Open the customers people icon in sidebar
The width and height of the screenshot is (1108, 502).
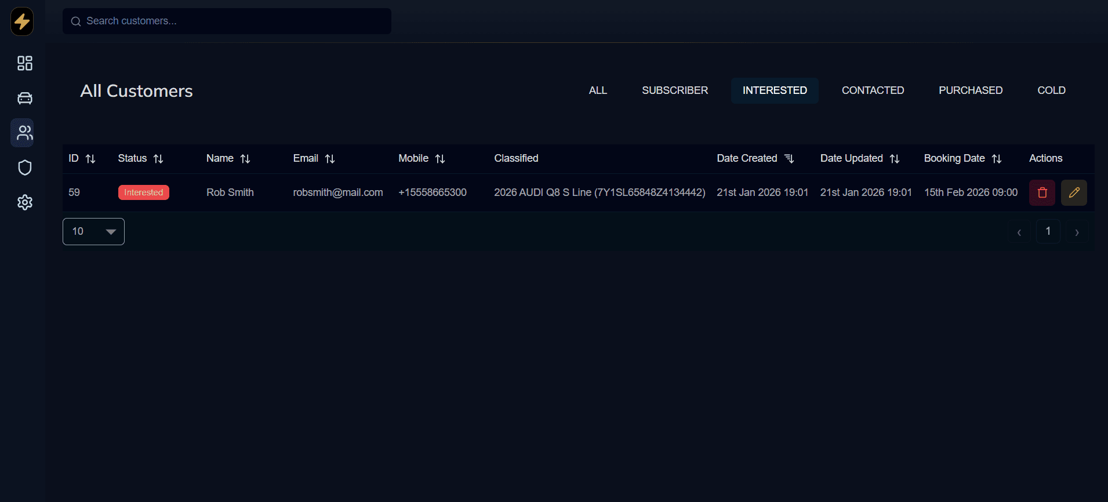click(24, 133)
